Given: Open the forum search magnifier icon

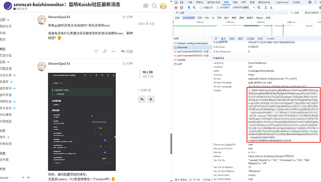Looking at the screenshot, I should pos(154,6).
